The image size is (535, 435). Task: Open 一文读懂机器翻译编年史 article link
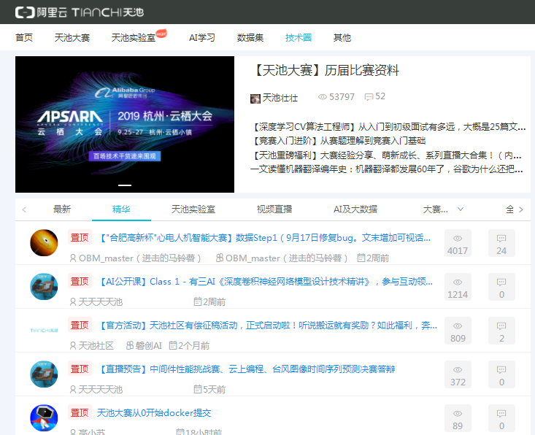pos(387,169)
